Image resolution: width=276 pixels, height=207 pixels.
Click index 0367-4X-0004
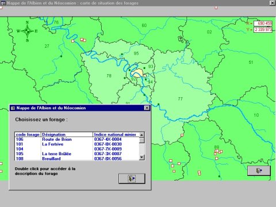(x=108, y=139)
